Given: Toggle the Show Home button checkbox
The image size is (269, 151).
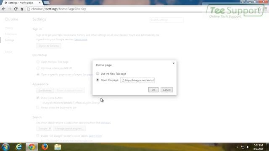Looking at the screenshot, I should pyautogui.click(x=38, y=98).
